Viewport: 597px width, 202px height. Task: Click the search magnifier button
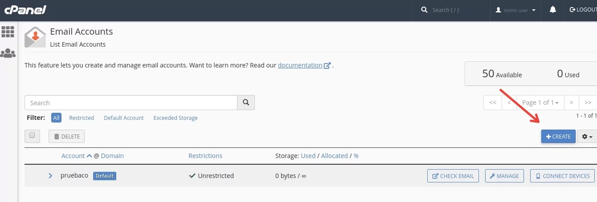click(x=246, y=103)
